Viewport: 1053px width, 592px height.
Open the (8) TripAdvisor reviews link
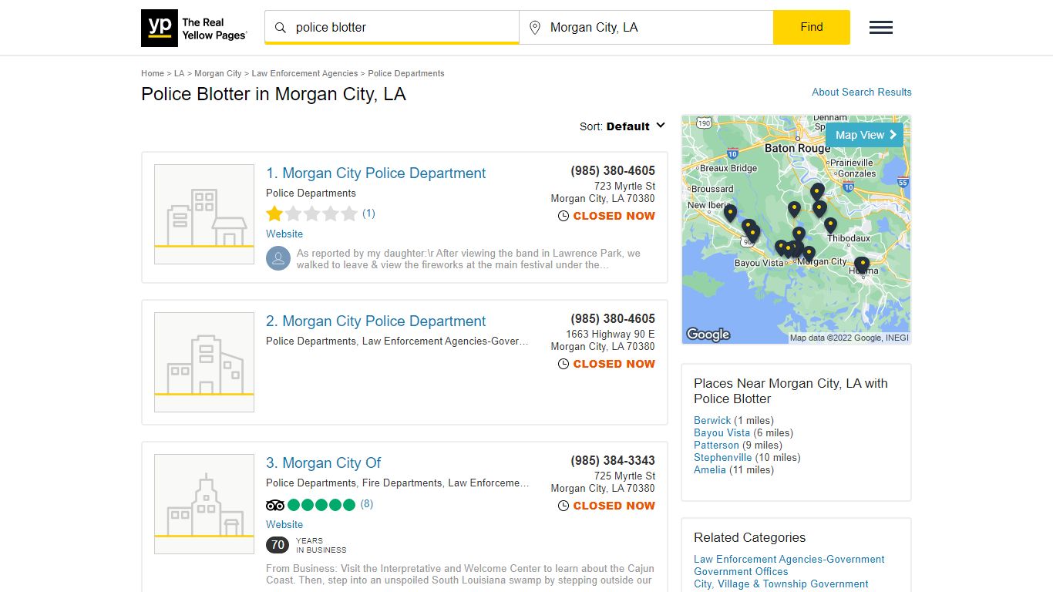367,504
